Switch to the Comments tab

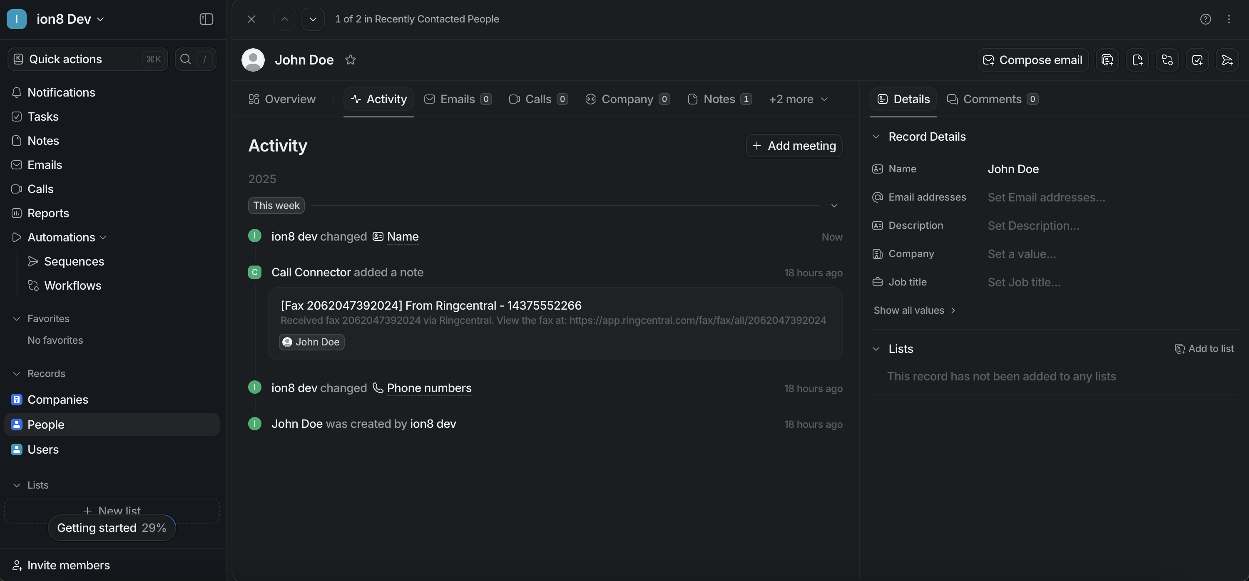[992, 99]
